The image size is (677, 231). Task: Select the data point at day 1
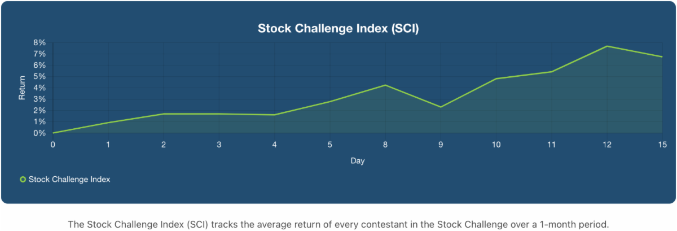coord(108,123)
